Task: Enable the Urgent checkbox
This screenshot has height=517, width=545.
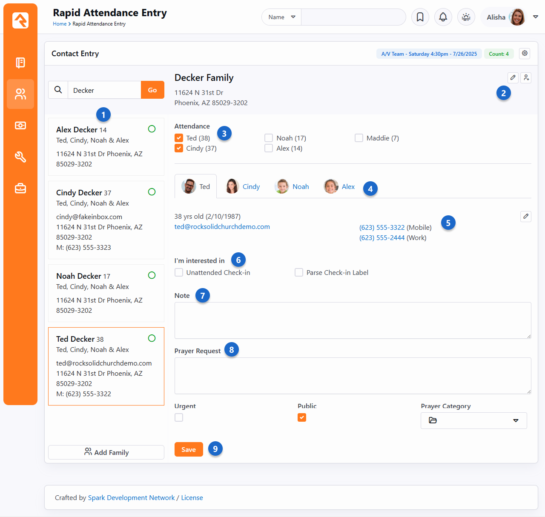Action: click(179, 417)
